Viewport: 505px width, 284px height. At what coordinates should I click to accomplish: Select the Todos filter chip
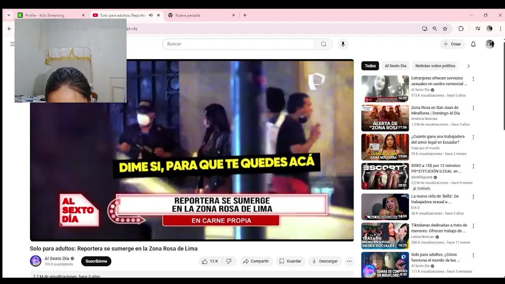(370, 66)
